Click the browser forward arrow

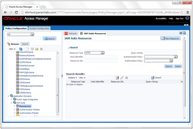[11, 12]
